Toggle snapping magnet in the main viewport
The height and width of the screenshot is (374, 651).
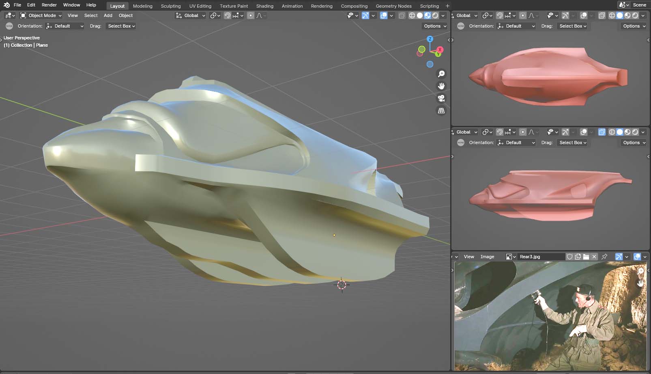(228, 15)
